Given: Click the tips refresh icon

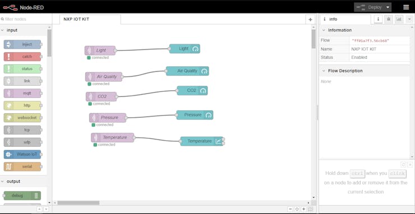Looking at the screenshot, I should 403,165.
